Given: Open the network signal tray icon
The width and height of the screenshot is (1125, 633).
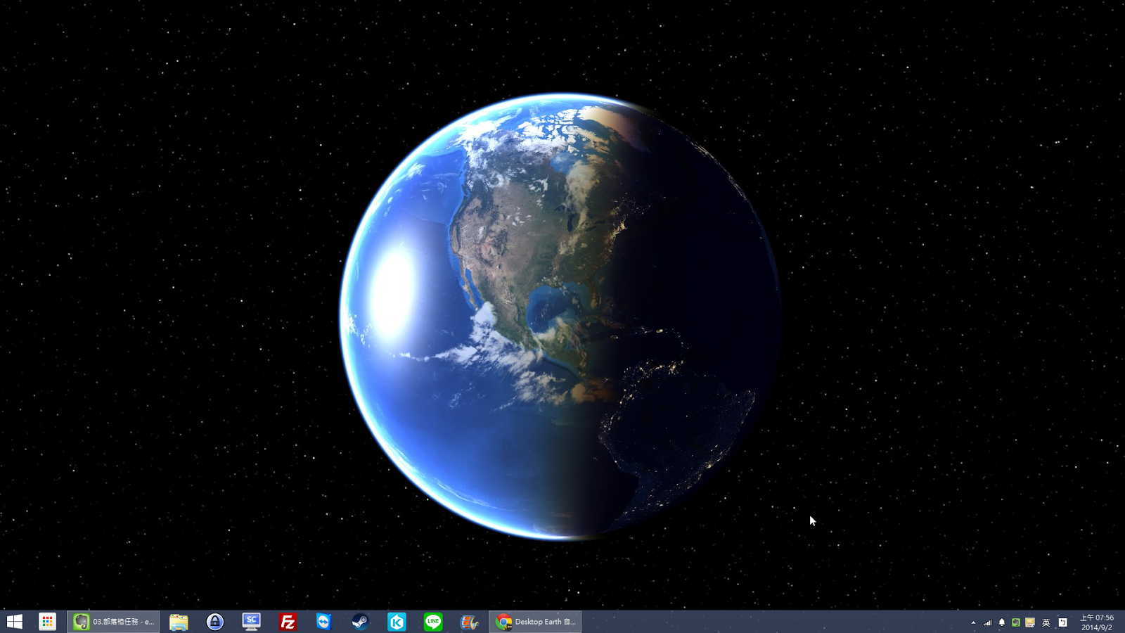Looking at the screenshot, I should coord(988,622).
